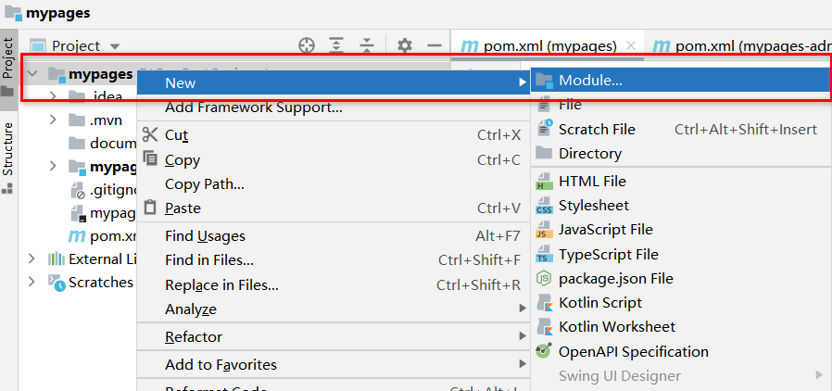Viewport: 832px width, 391px height.
Task: Expand the .mvn folder node
Action: (x=53, y=120)
